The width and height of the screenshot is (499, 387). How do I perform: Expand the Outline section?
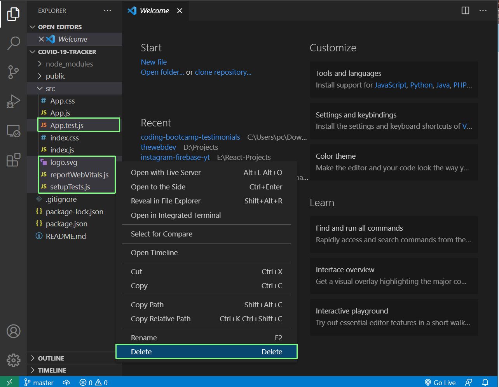tap(75, 358)
